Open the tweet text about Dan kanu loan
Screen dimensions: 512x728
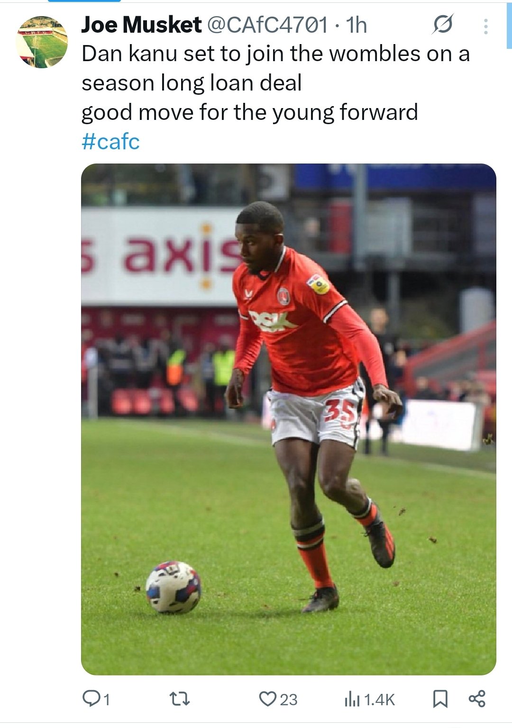click(x=275, y=83)
